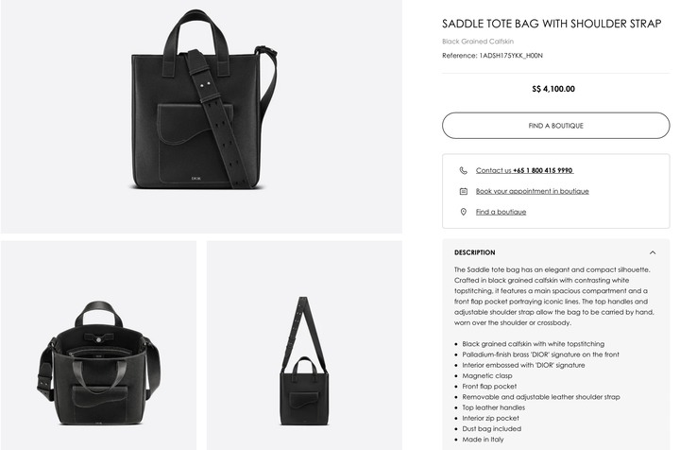Click the Find a boutique text link
This screenshot has width=680, height=450.
click(x=501, y=212)
